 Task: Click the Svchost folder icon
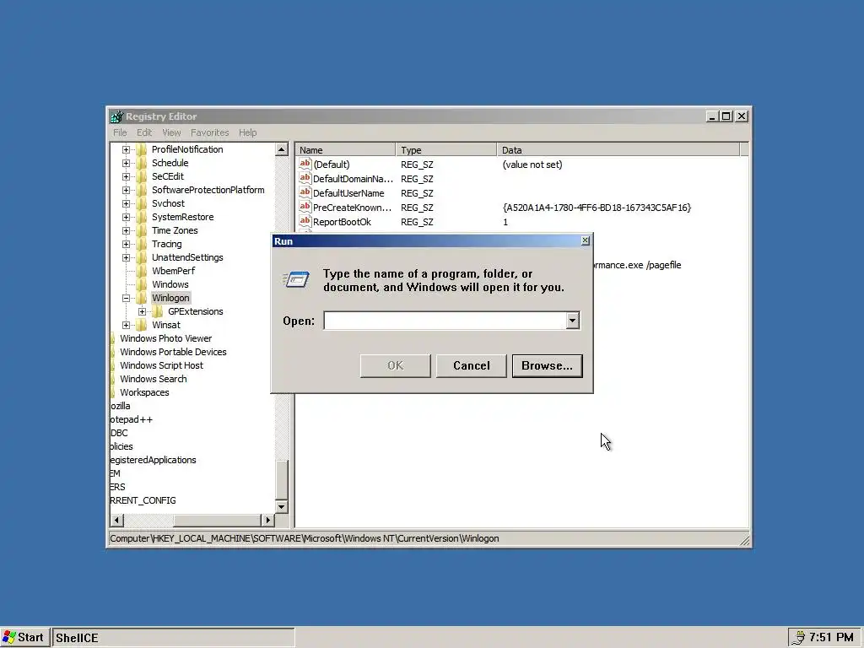pyautogui.click(x=142, y=203)
